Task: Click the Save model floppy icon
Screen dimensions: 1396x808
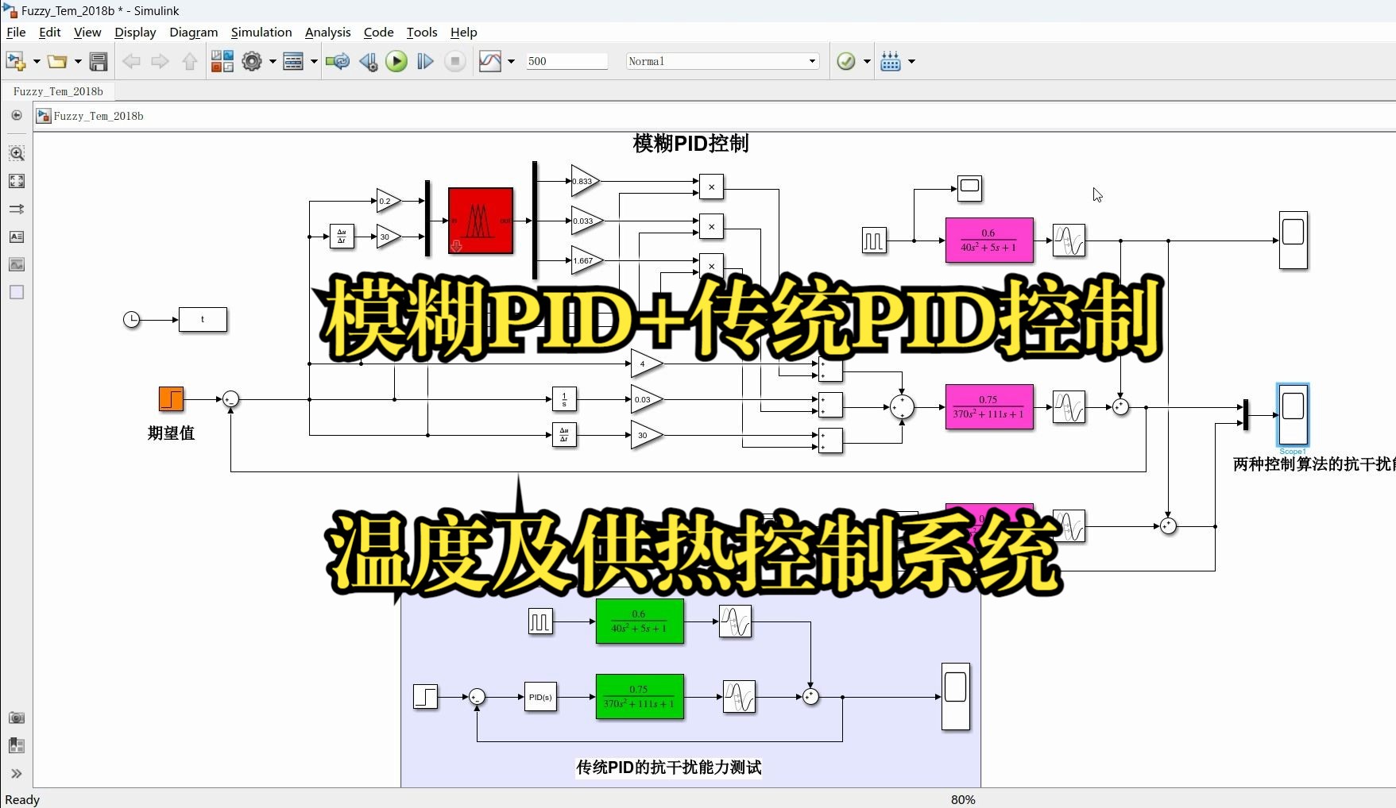Action: pos(99,61)
